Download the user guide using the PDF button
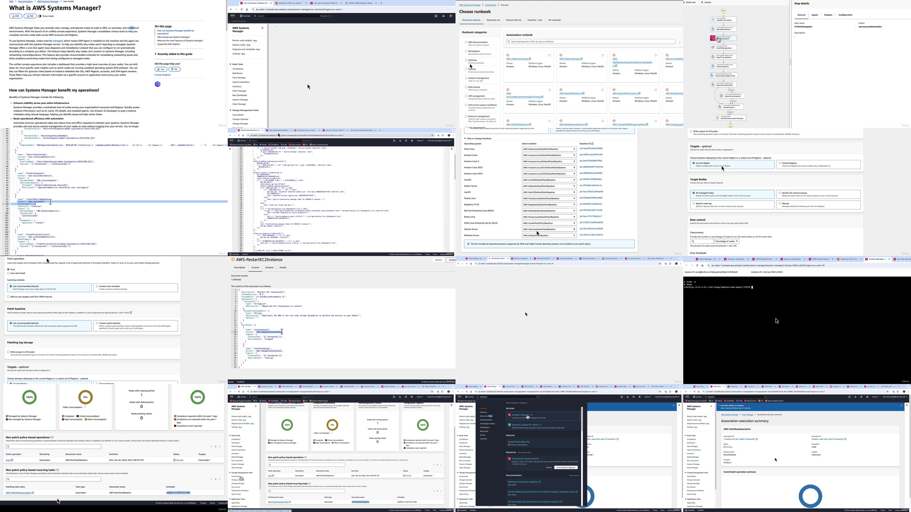The image size is (911, 512). click(16, 16)
